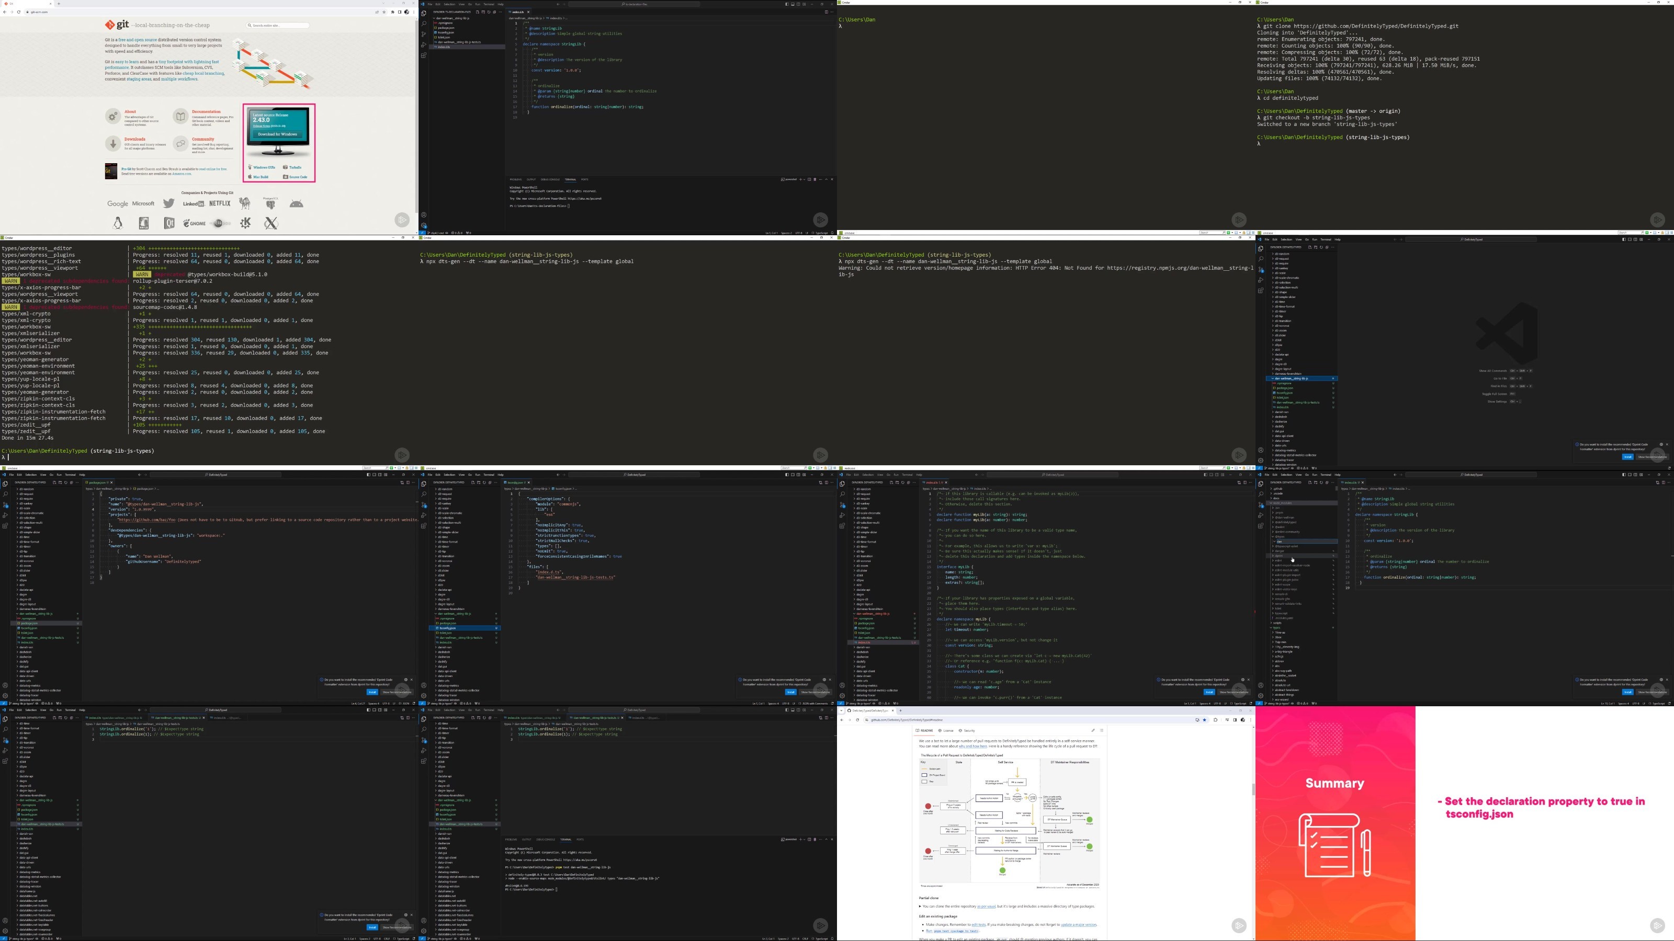Kill terminal trash icon in pnpm test VS Code window

(x=816, y=839)
